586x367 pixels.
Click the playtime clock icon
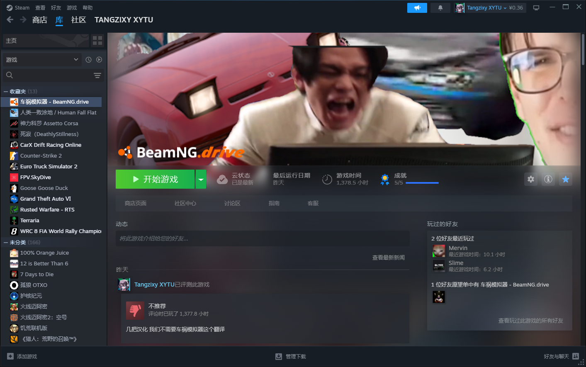click(x=327, y=179)
